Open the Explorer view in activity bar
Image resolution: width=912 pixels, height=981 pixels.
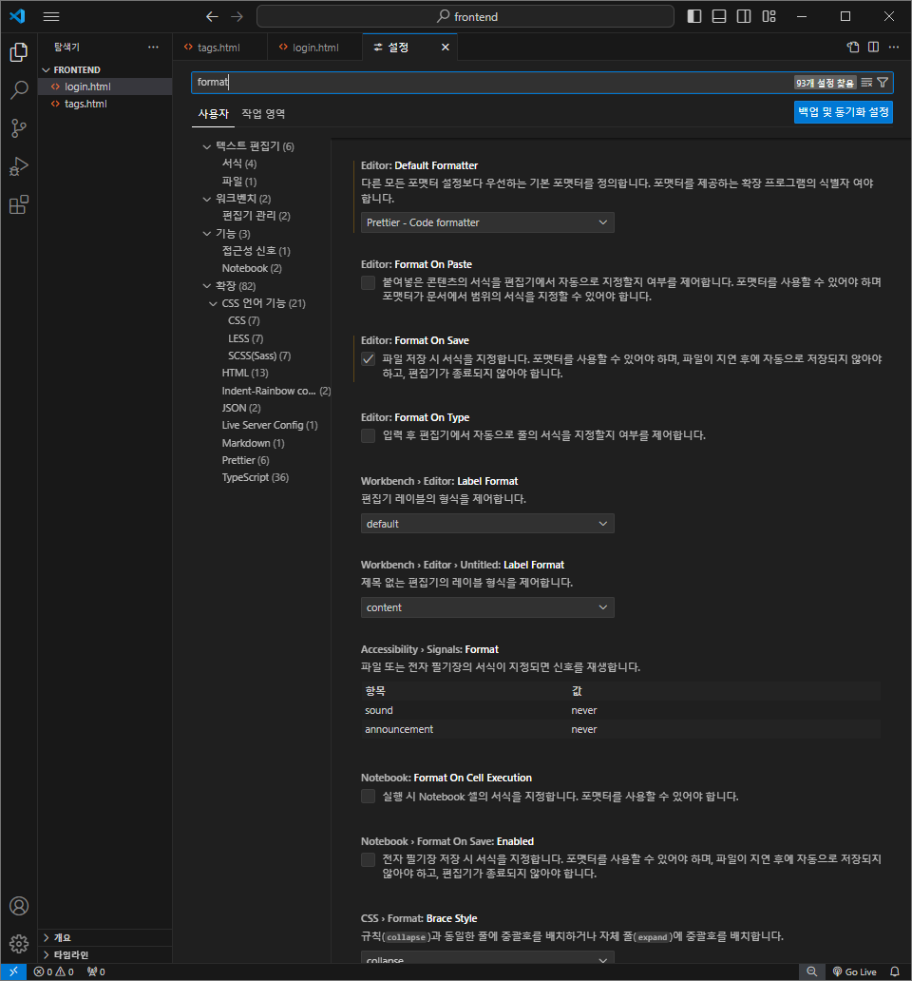[x=19, y=52]
